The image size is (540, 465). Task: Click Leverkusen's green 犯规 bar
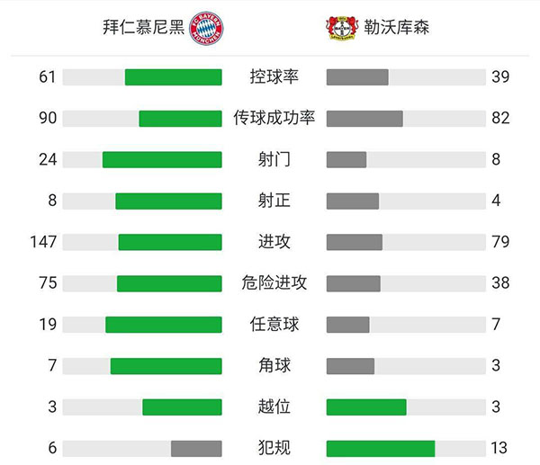point(381,448)
